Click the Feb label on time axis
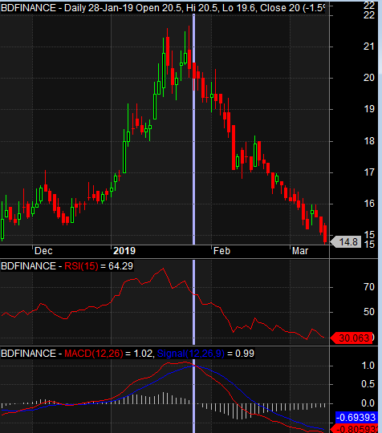 [x=221, y=251]
